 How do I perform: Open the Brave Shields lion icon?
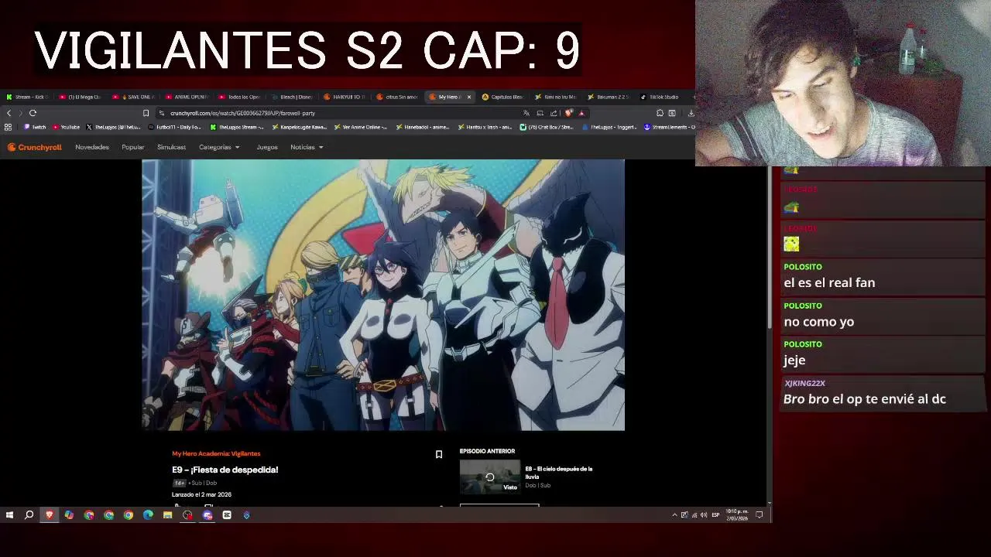click(x=568, y=113)
